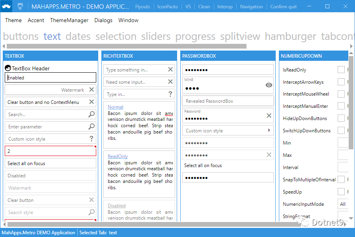Open the ThemeManager menu
355x237 pixels.
pos(69,20)
